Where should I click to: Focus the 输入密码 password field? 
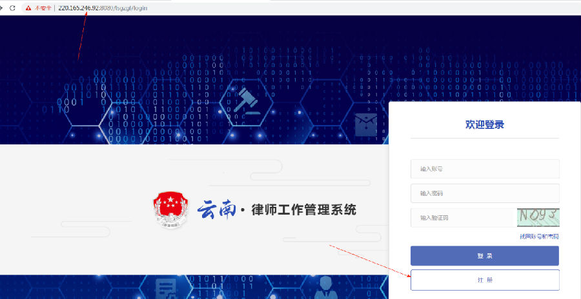[485, 193]
